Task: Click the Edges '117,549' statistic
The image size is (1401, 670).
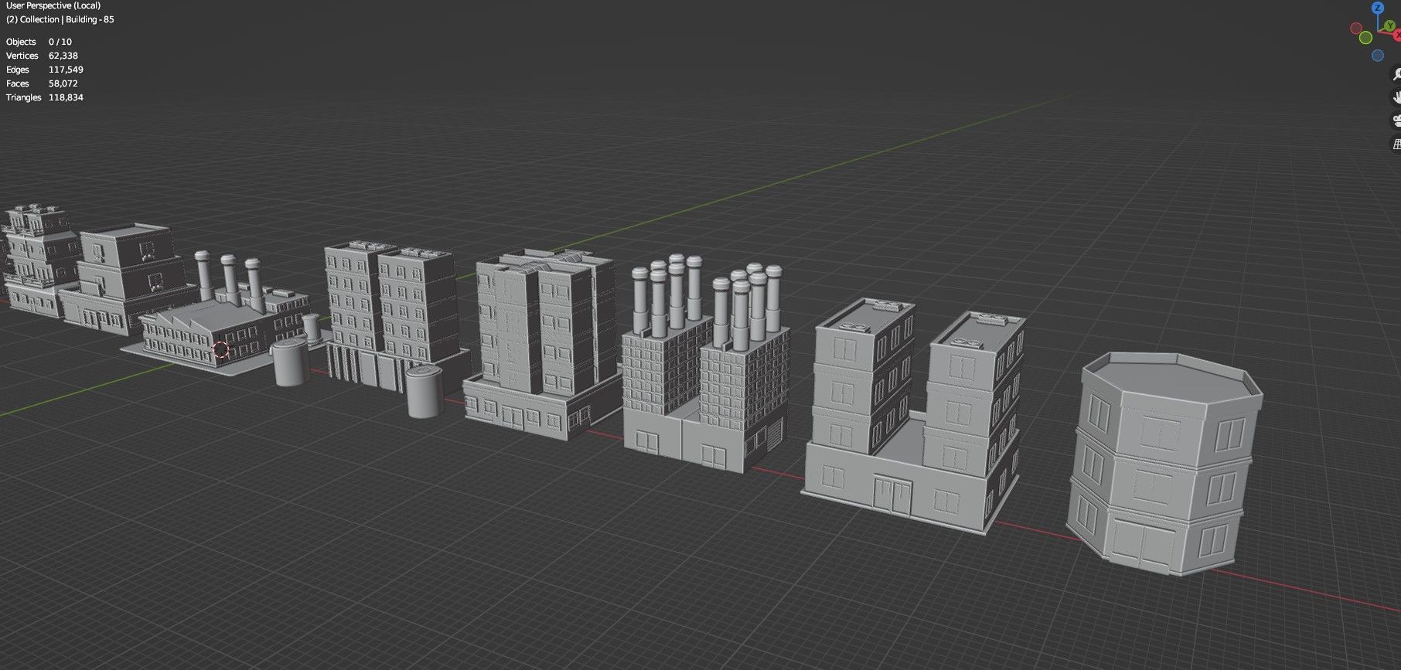Action: point(66,70)
